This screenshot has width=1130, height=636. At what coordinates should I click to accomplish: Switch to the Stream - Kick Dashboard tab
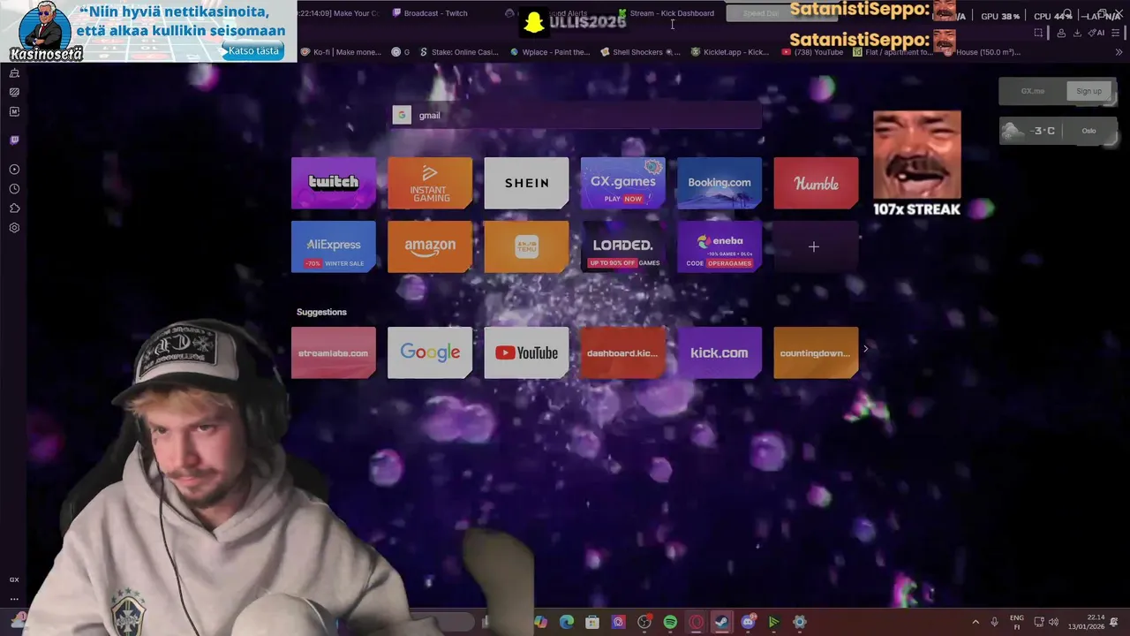[x=671, y=13]
